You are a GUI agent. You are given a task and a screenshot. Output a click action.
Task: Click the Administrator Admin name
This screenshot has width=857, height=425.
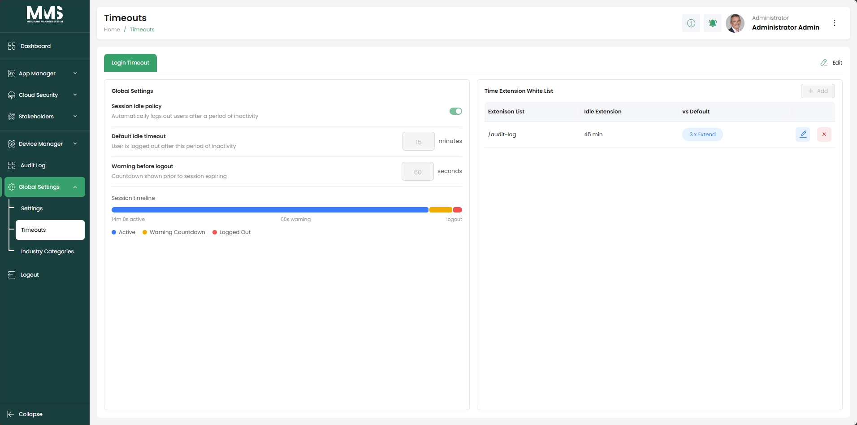click(x=786, y=27)
